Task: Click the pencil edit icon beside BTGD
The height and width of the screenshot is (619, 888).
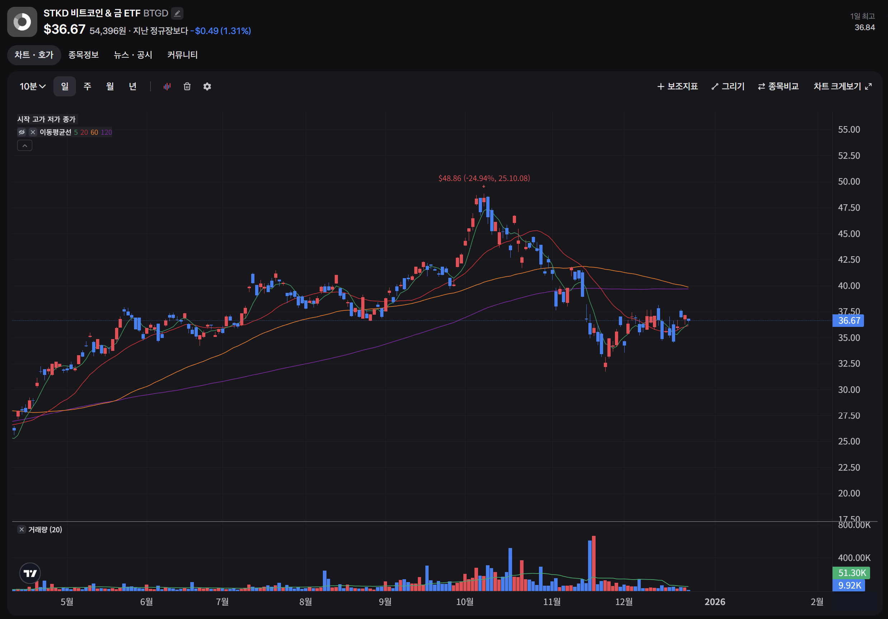Action: [177, 13]
